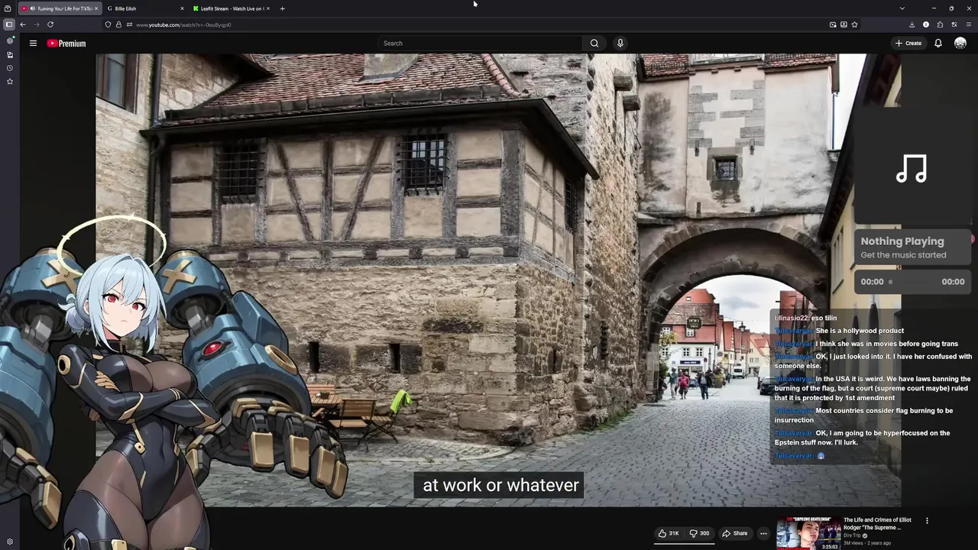Click the Share button
The width and height of the screenshot is (978, 550).
(734, 533)
